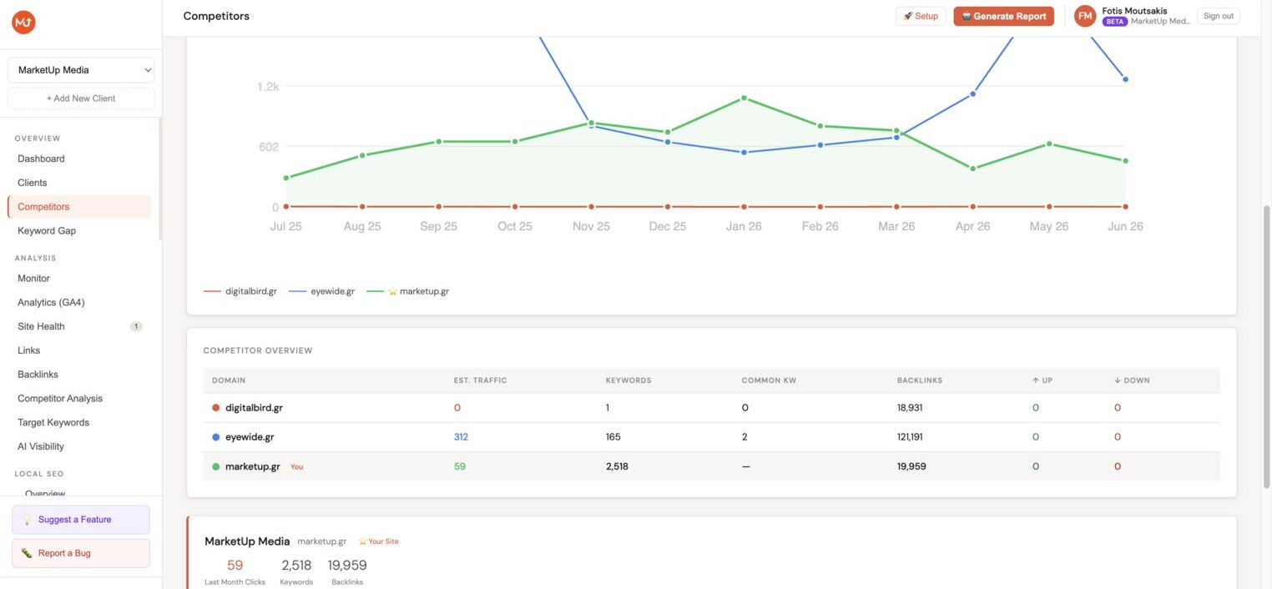This screenshot has width=1272, height=589.
Task: Click Suggest a Feature button
Action: click(81, 520)
